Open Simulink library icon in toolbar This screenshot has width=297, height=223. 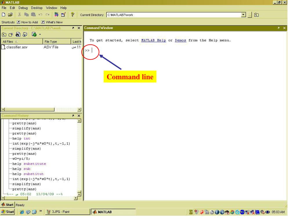pyautogui.click(x=56, y=15)
